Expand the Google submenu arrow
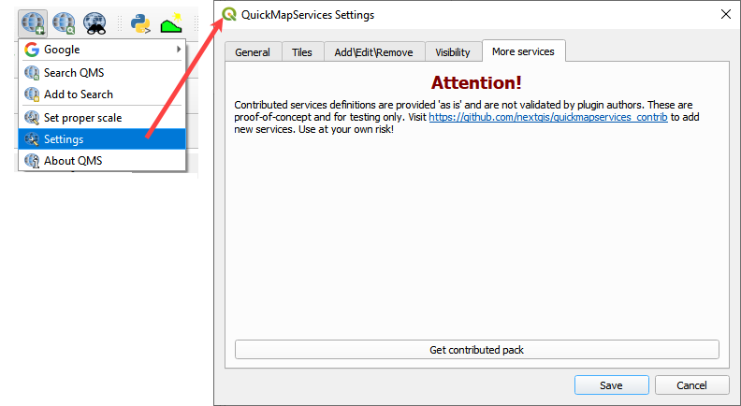 (178, 50)
